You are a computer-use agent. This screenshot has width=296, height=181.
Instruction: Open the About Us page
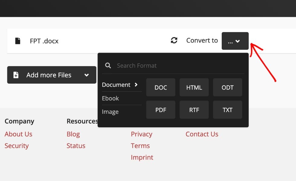pyautogui.click(x=18, y=134)
